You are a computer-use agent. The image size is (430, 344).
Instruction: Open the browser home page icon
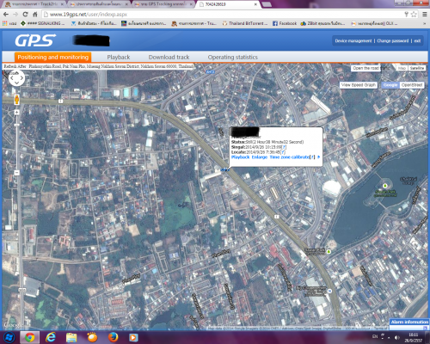tap(35, 14)
